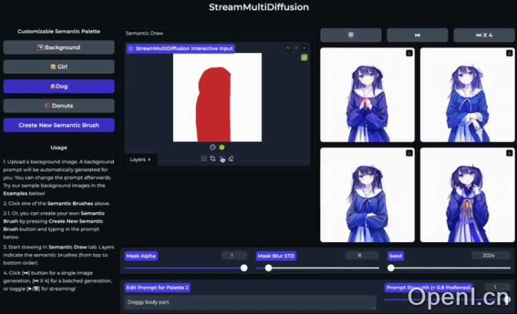Click Create New Semantic Brush button

[x=59, y=125]
